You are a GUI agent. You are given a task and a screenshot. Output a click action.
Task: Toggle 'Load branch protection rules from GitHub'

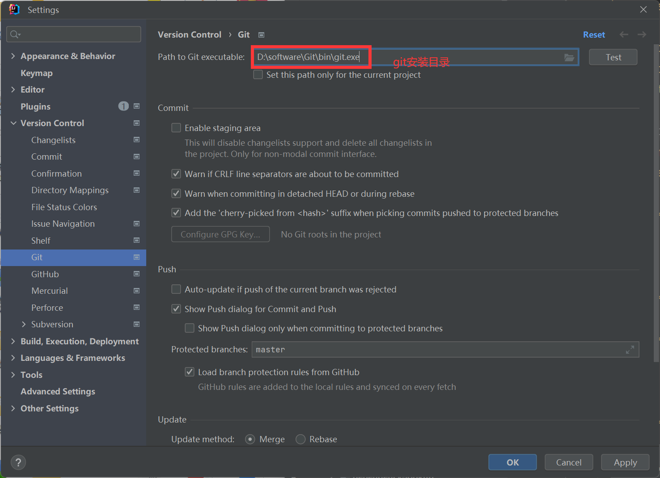point(190,372)
